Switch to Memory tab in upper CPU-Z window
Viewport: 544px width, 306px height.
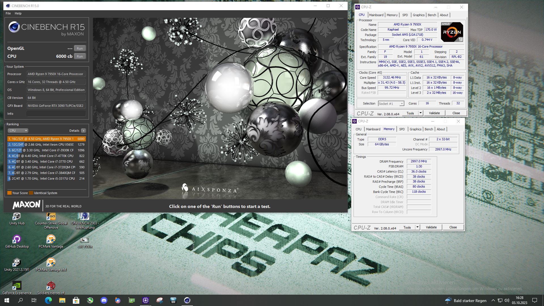pos(392,15)
